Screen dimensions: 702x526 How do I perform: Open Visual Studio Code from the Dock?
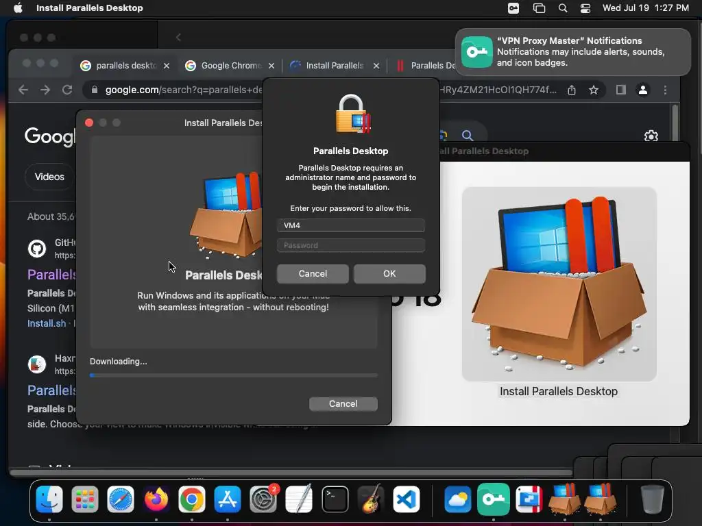click(406, 499)
